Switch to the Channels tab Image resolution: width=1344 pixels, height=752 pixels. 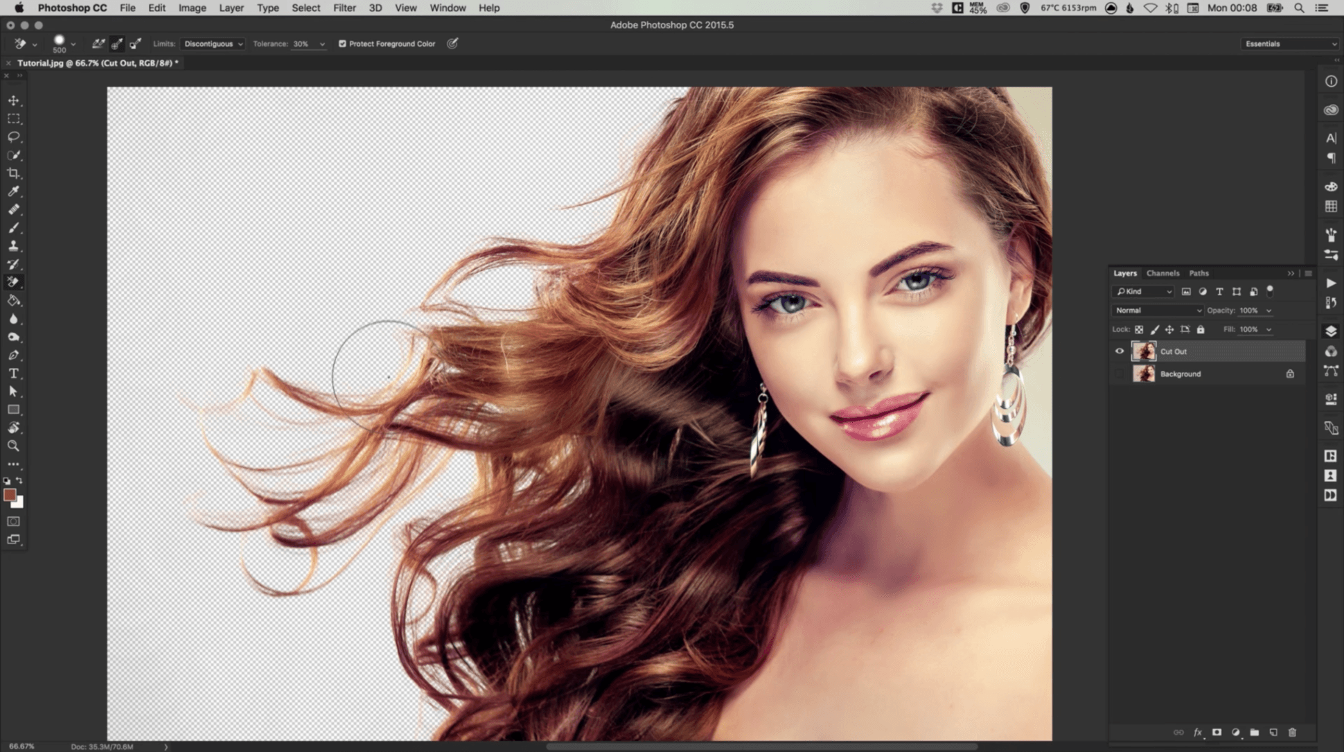pyautogui.click(x=1162, y=272)
